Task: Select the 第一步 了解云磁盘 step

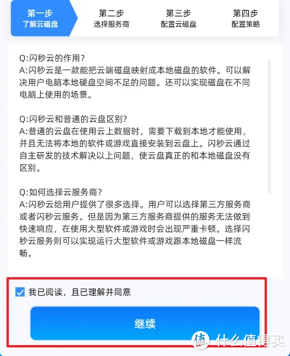Action: [x=41, y=18]
